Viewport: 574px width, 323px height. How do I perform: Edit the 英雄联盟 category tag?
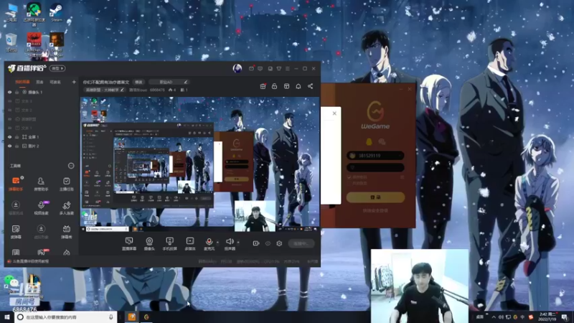(105, 90)
